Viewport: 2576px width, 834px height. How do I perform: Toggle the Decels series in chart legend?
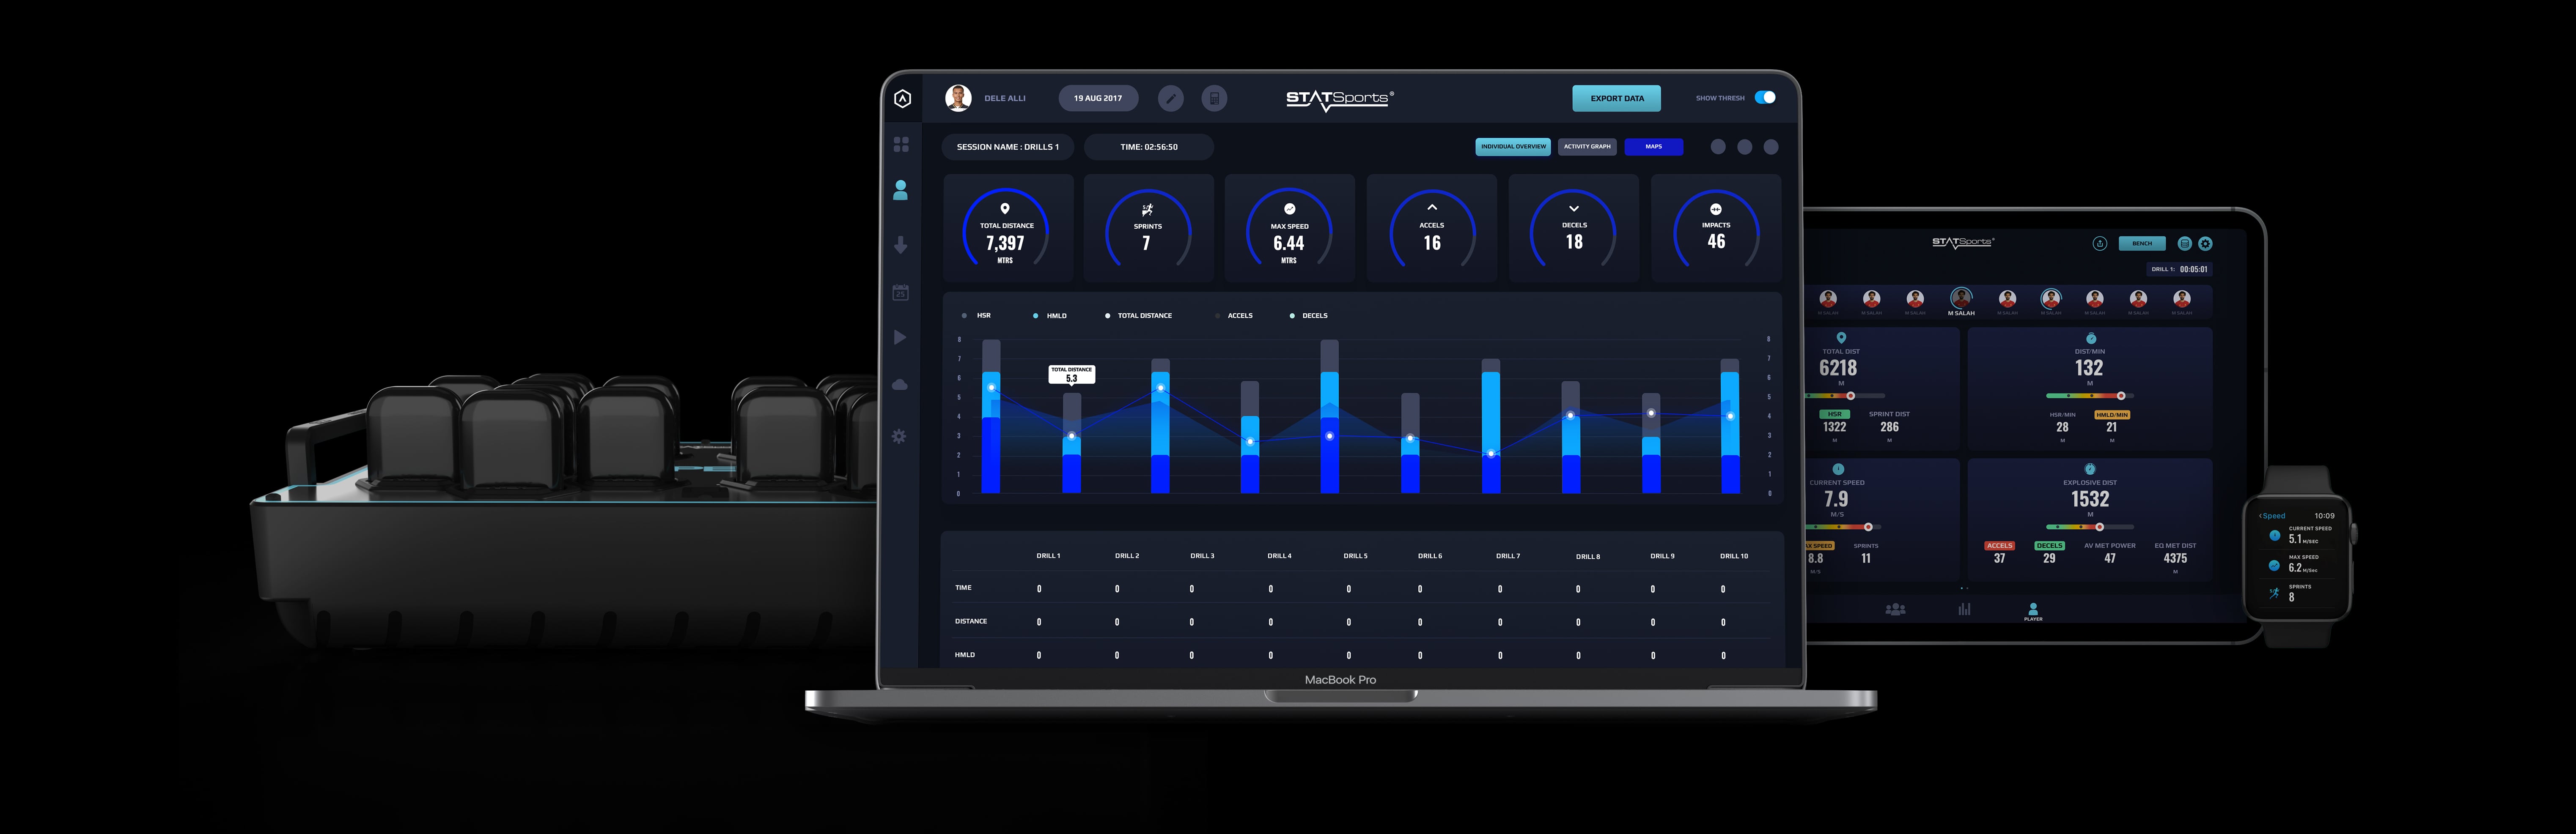1309,316
